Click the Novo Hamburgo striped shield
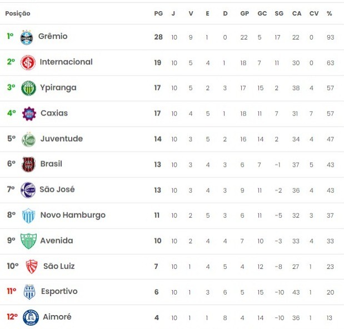This screenshot has width=344, height=329. pos(28,216)
